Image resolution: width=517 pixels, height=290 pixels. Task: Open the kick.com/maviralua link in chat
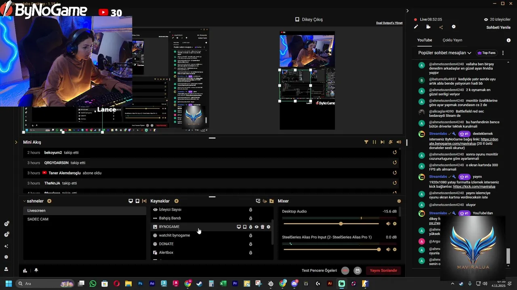point(474,186)
